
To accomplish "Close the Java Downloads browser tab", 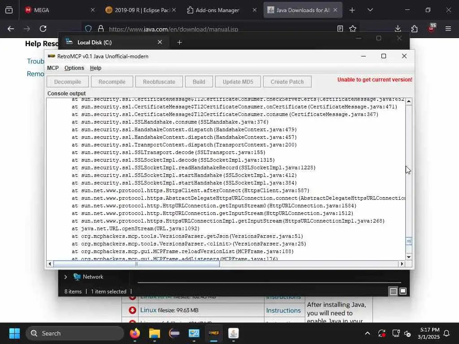I will pos(335,10).
